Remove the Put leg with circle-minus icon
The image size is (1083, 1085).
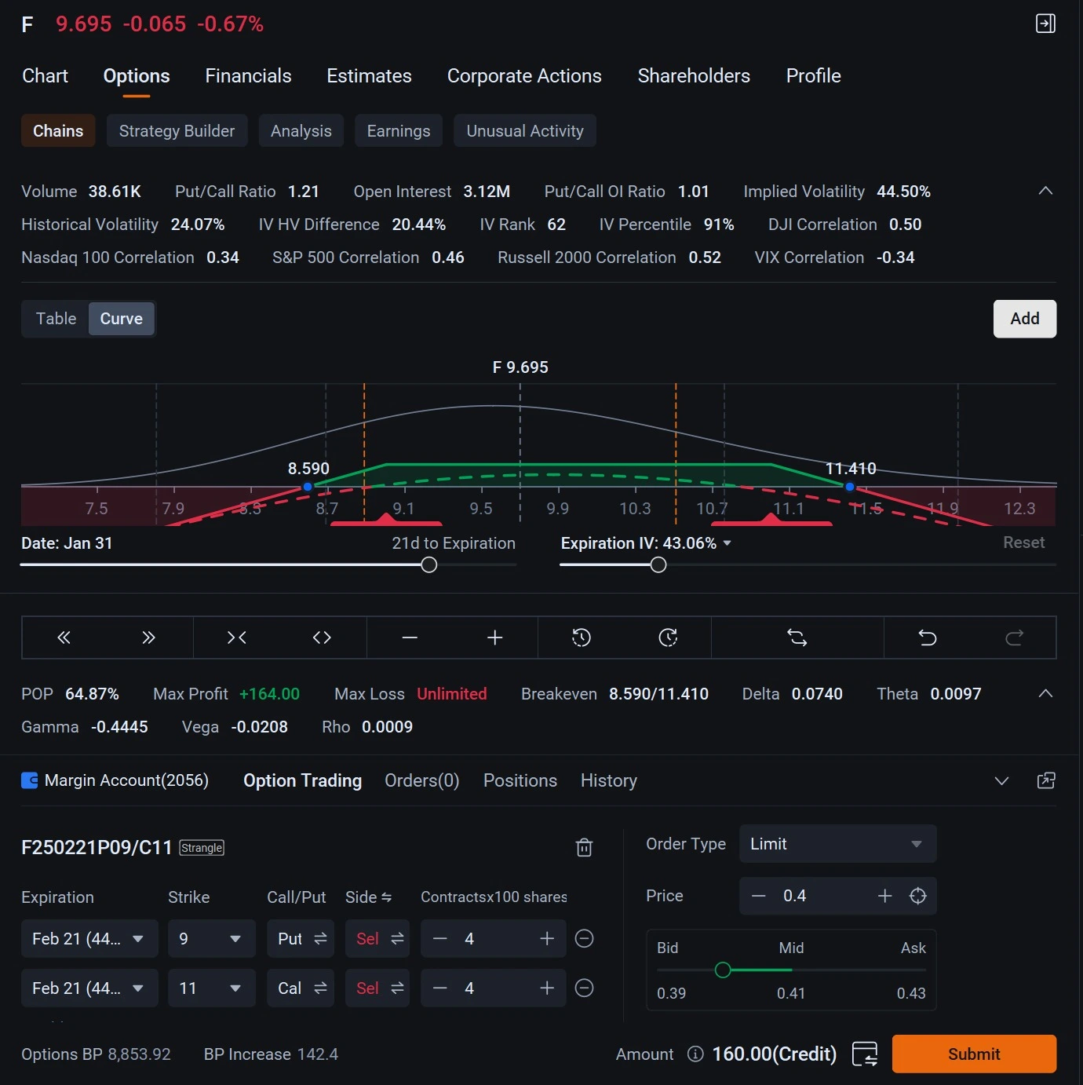click(585, 938)
